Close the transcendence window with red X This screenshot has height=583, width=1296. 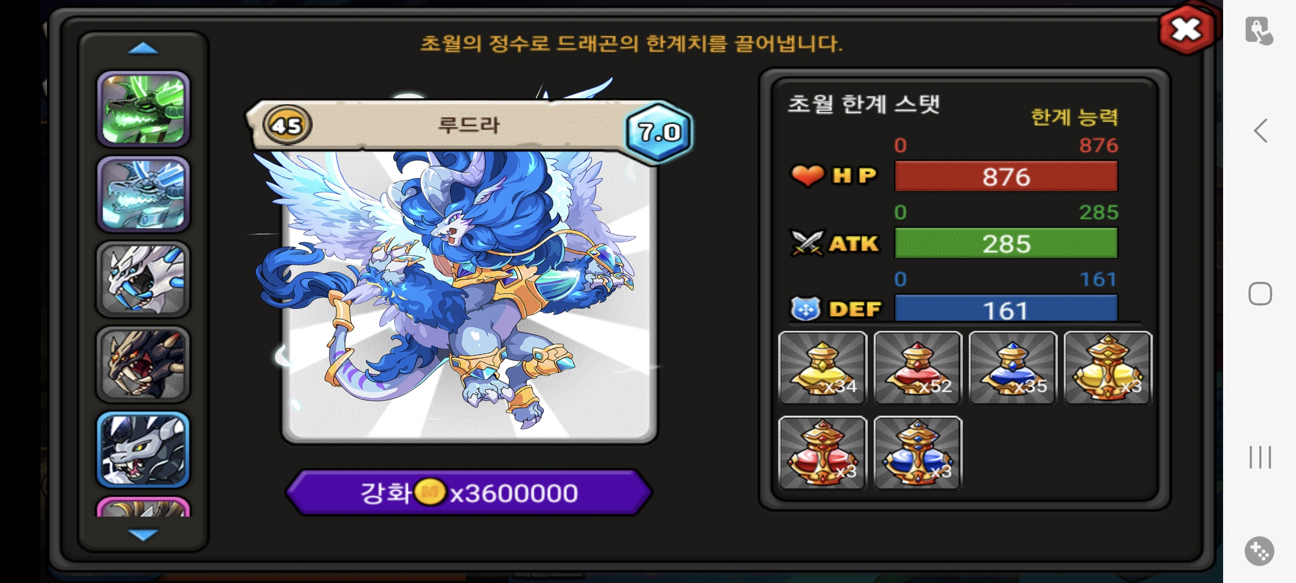(1186, 30)
